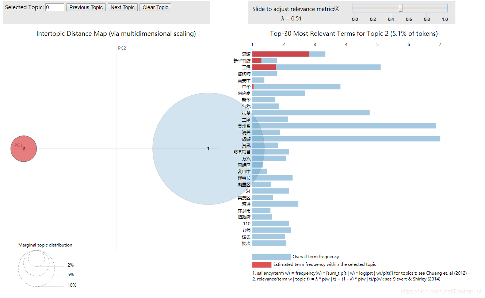Select the large blue topic 1 circle

tap(208, 149)
